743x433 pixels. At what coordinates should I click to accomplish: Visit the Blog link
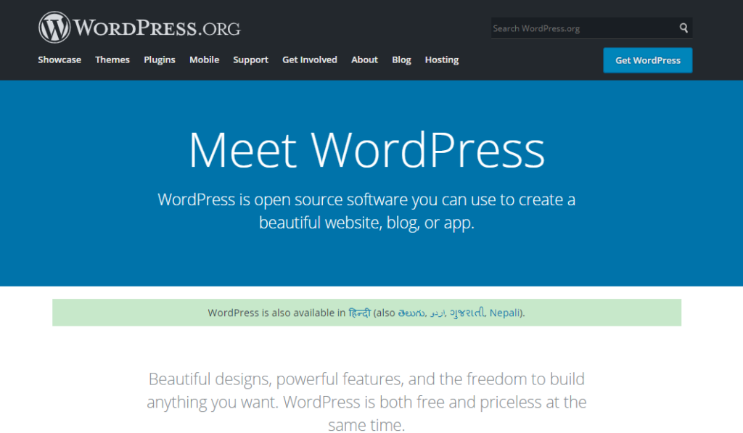pos(401,59)
